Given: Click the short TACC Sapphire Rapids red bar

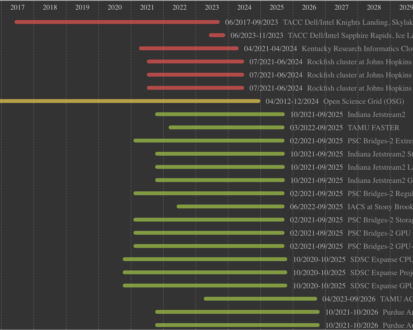Looking at the screenshot, I should (x=216, y=35).
